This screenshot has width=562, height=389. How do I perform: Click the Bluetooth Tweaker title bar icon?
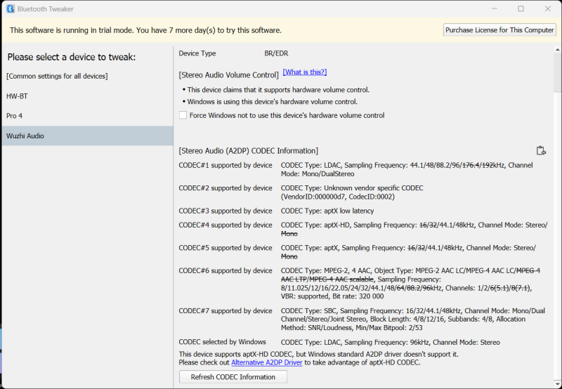[x=11, y=9]
